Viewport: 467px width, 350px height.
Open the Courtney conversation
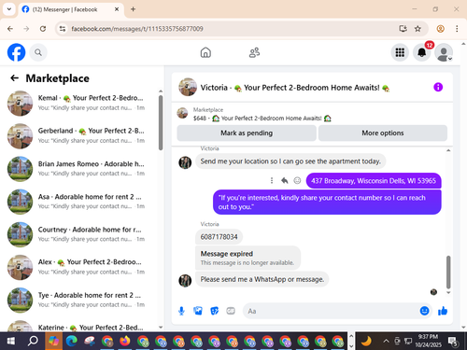click(81, 234)
